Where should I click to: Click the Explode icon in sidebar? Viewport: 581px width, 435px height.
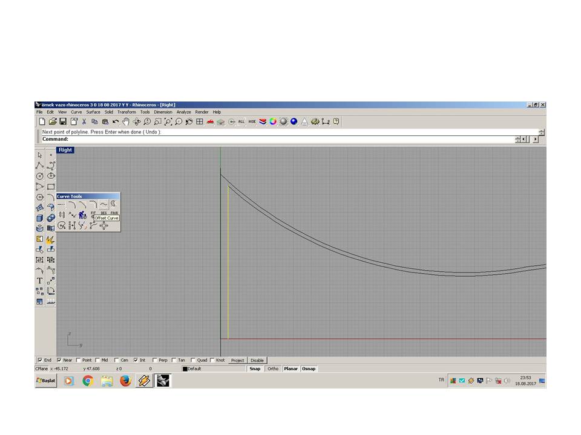tap(51, 239)
